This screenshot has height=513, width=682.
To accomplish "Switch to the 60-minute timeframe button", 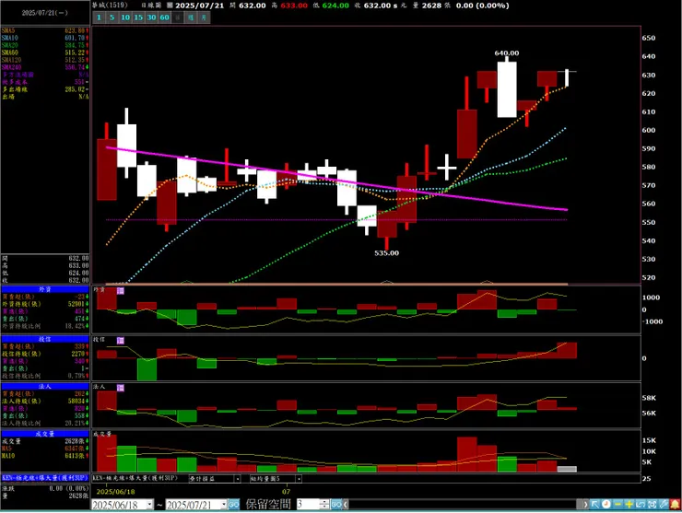I will pos(164,17).
